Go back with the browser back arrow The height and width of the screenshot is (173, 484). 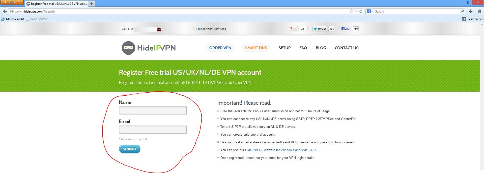coord(5,11)
